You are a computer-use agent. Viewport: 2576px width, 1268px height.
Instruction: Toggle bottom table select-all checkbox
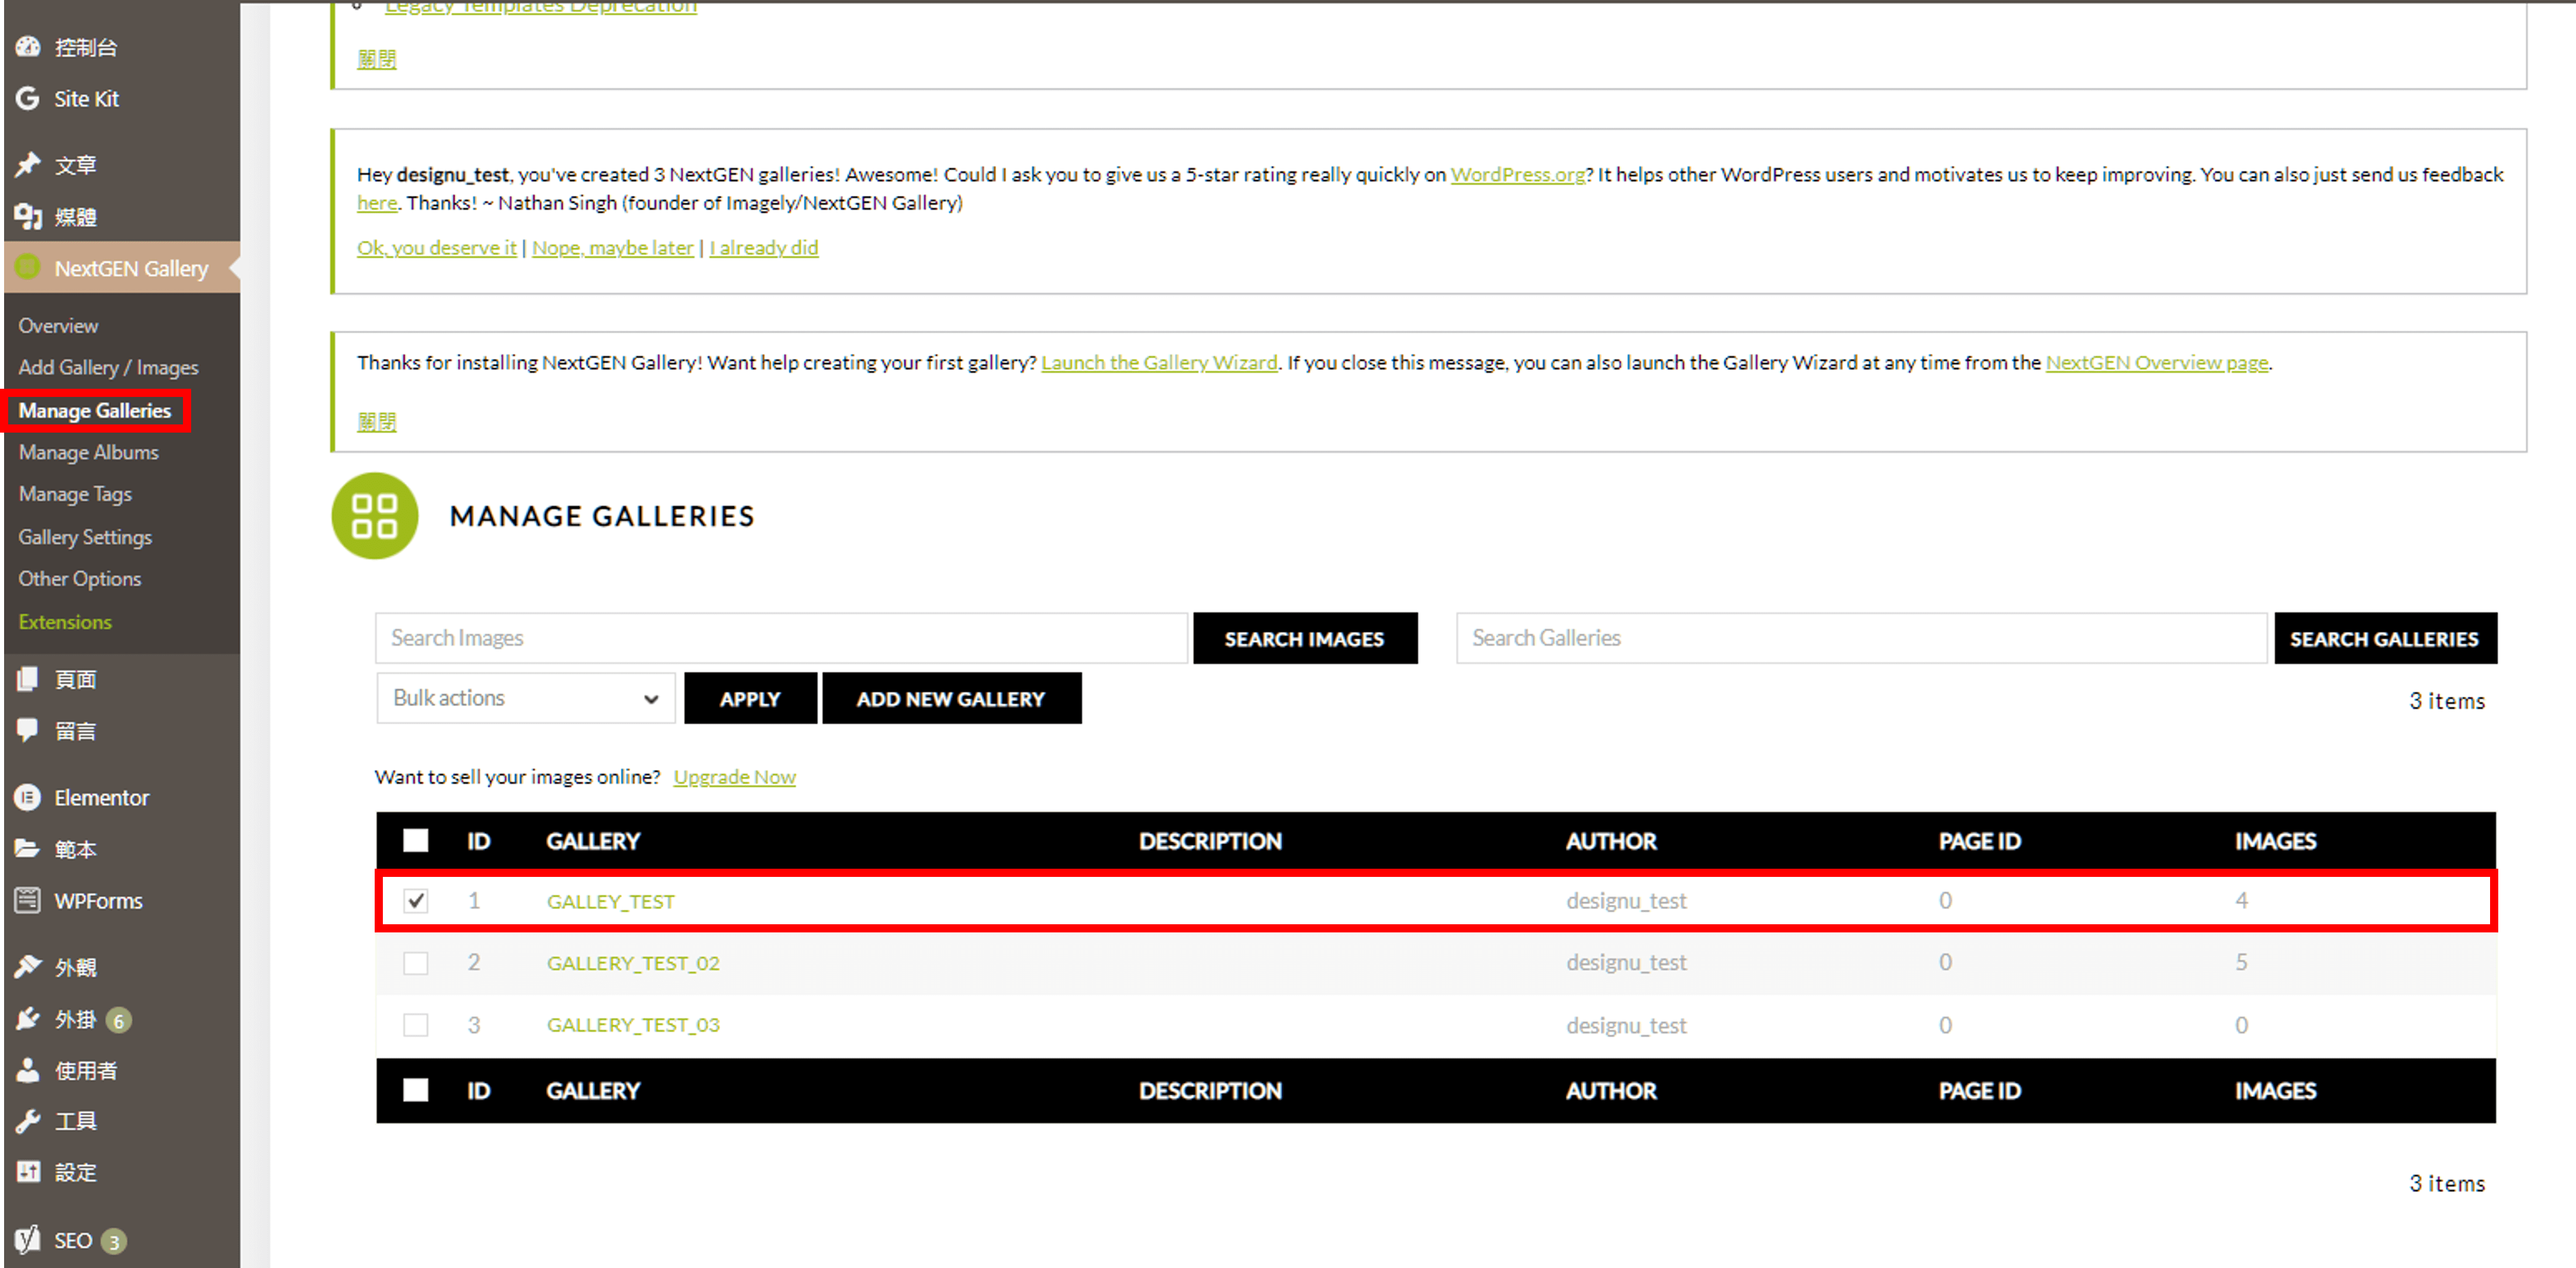416,1087
